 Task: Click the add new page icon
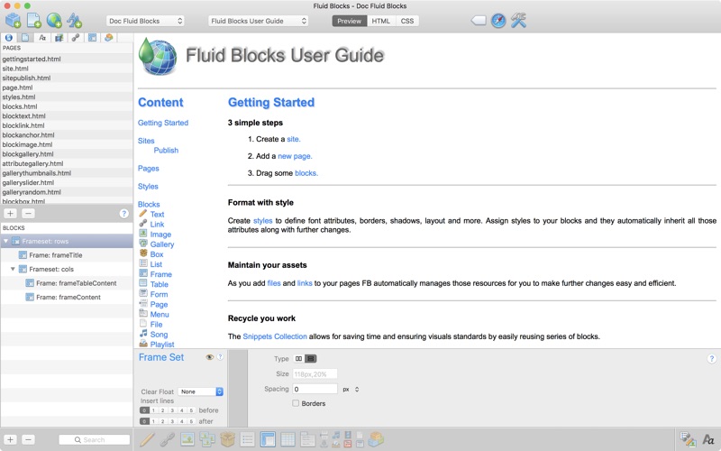click(x=33, y=20)
